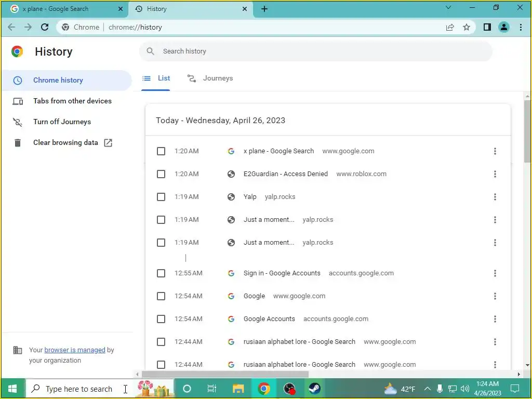Open the Chrome profile avatar
This screenshot has width=532, height=399.
pos(504,27)
